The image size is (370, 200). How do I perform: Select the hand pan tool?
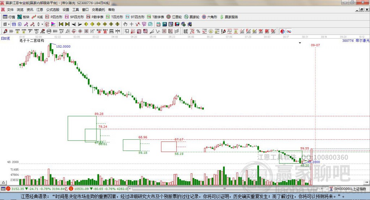[x=125, y=24]
